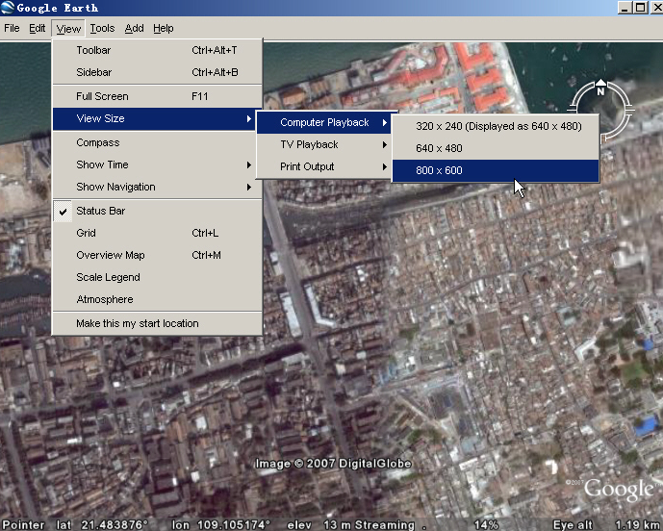663x531 pixels.
Task: Toggle the Grid view option
Action: pyautogui.click(x=86, y=233)
